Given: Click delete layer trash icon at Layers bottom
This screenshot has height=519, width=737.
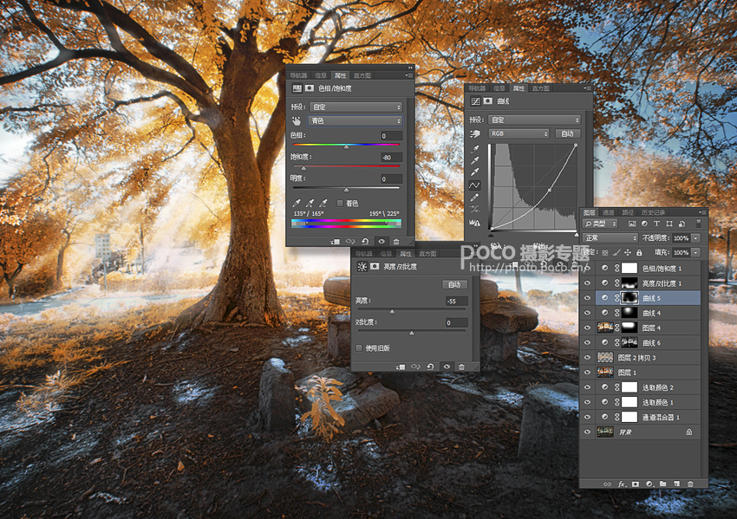Looking at the screenshot, I should 690,483.
